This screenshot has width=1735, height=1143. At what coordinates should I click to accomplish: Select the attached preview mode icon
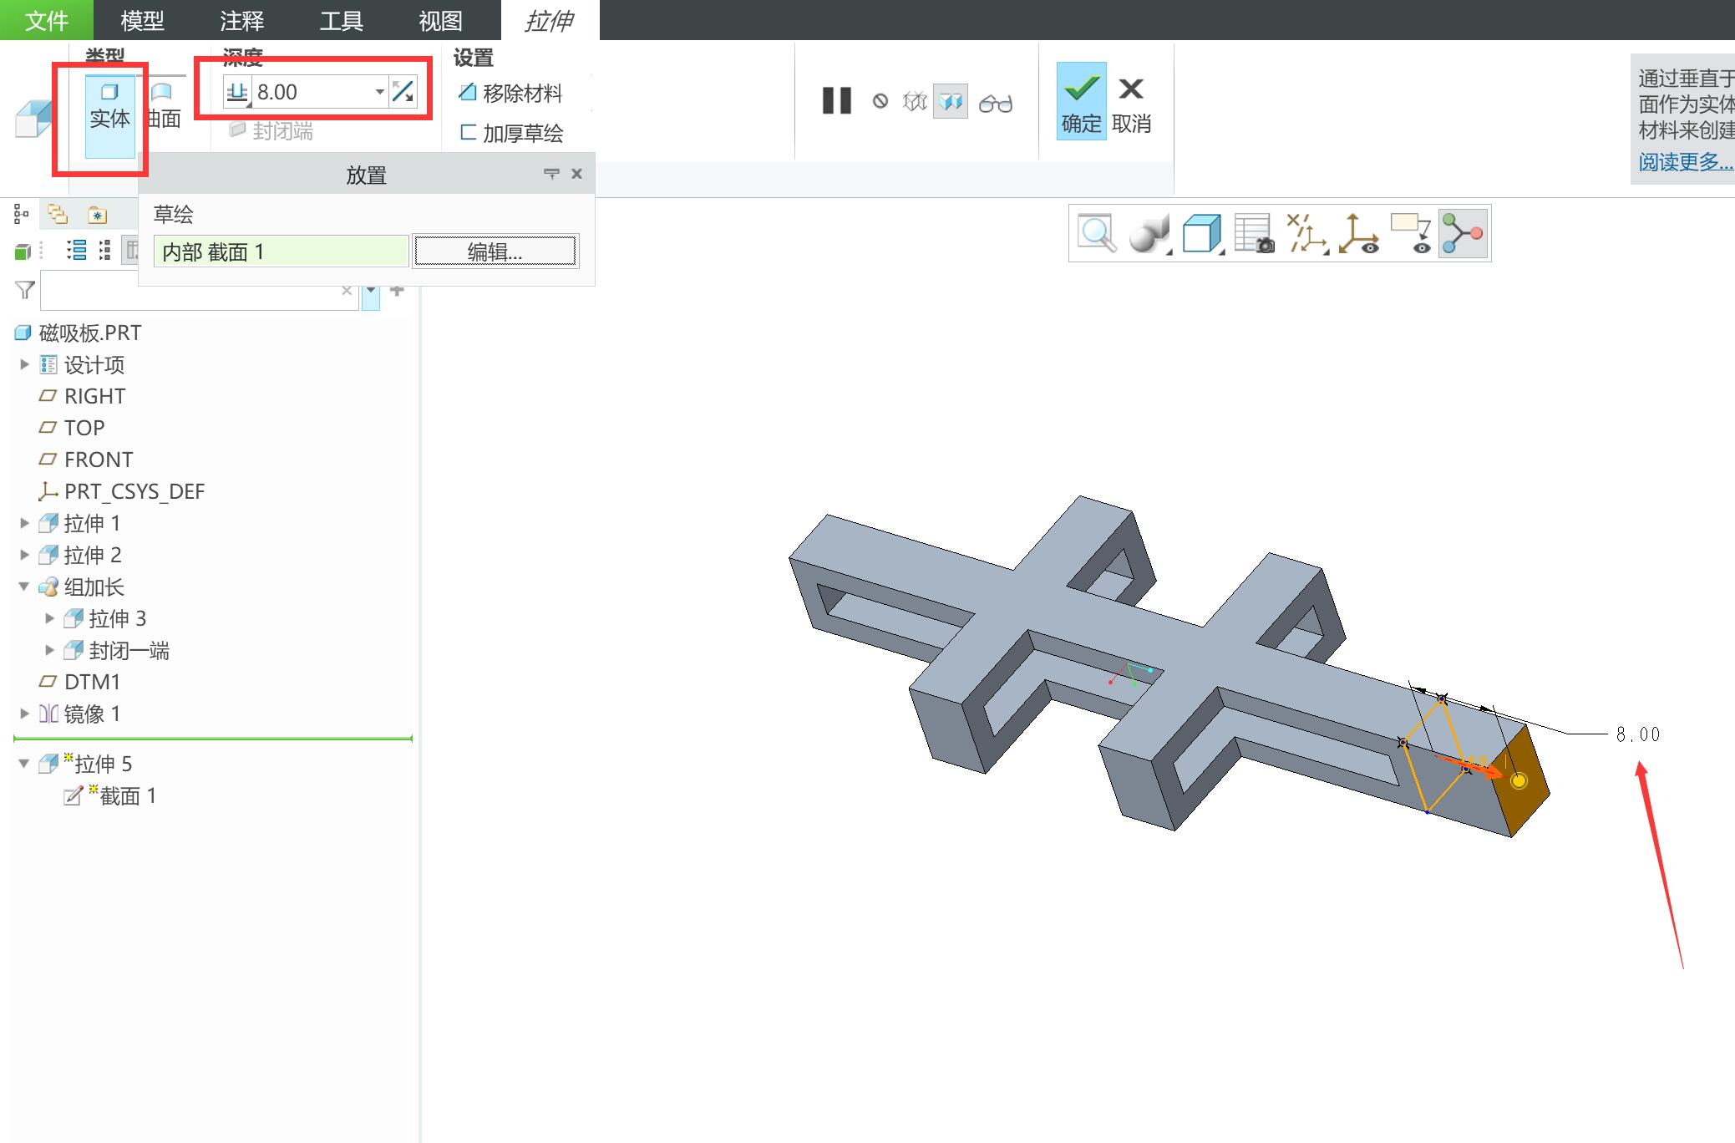[x=951, y=101]
